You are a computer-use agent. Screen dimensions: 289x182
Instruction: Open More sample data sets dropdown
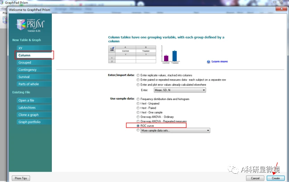(x=175, y=131)
